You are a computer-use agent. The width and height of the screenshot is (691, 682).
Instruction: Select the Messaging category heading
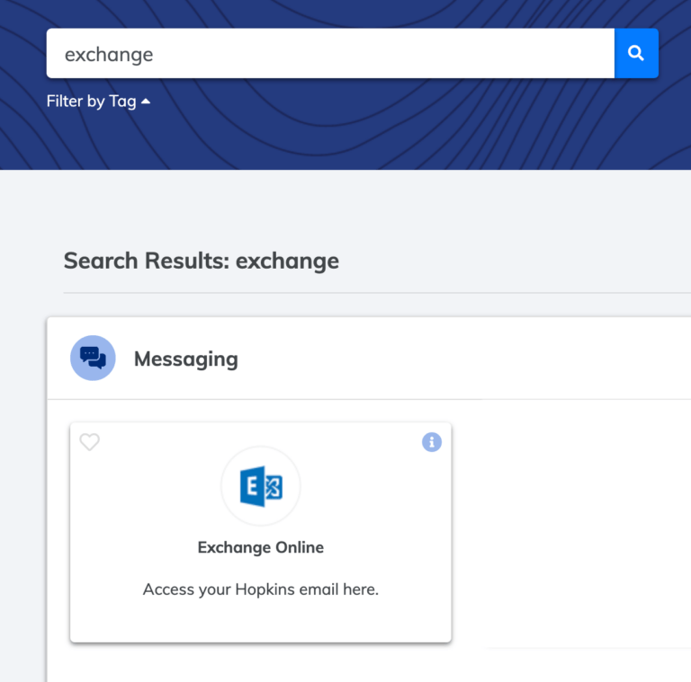[x=186, y=359]
